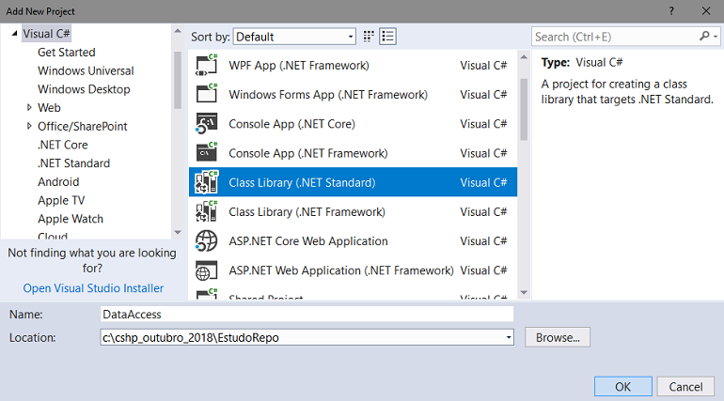Viewport: 724px width, 401px height.
Task: Click the search magnifier icon
Action: click(704, 36)
